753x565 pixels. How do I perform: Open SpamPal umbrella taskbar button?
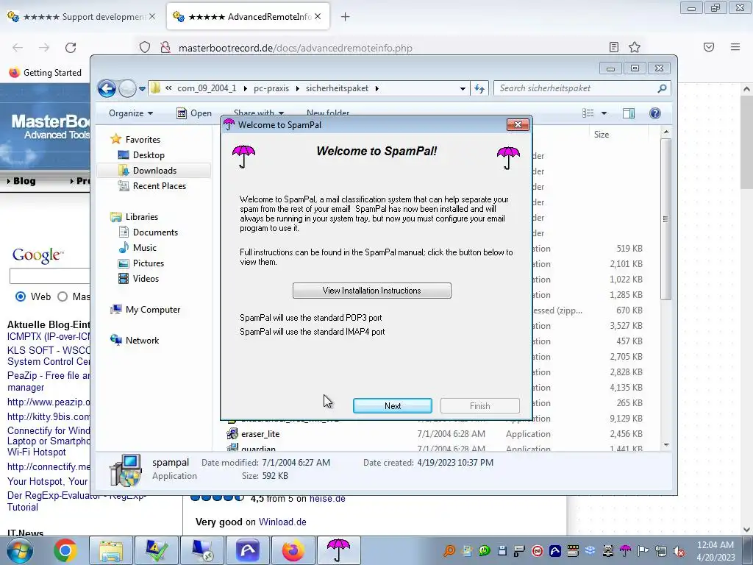coord(338,550)
